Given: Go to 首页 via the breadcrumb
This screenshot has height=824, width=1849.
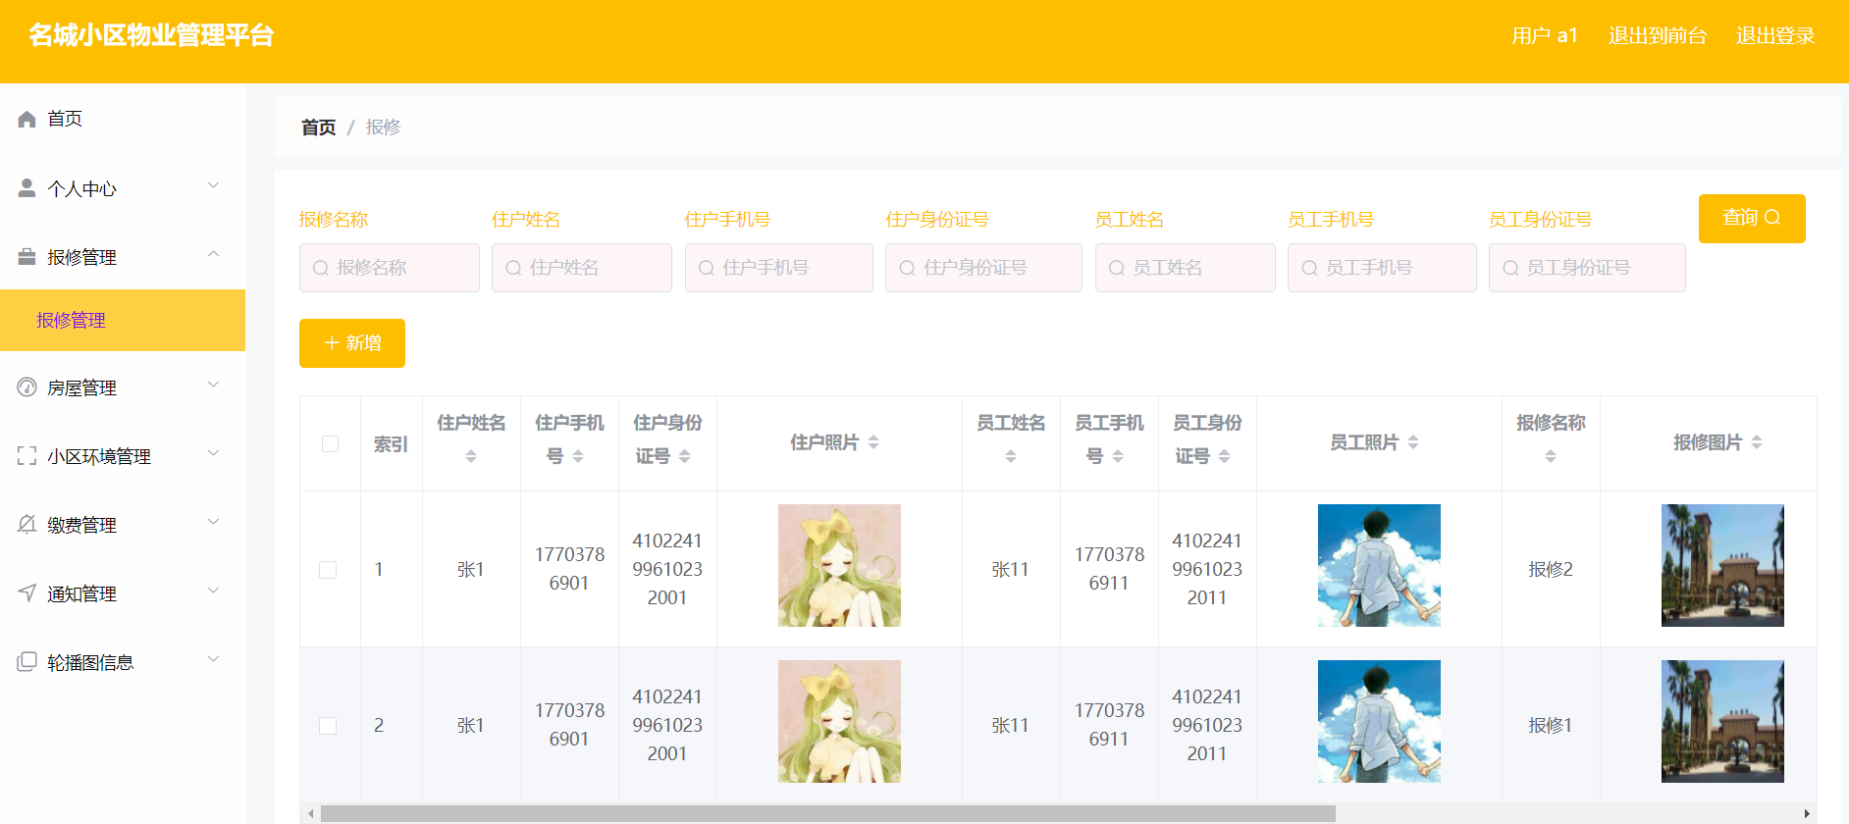Looking at the screenshot, I should [318, 128].
